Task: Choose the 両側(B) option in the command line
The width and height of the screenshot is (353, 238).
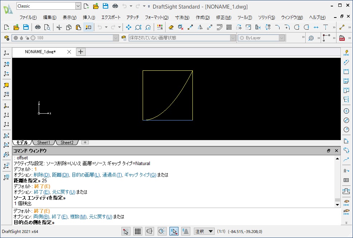Action: click(42, 217)
